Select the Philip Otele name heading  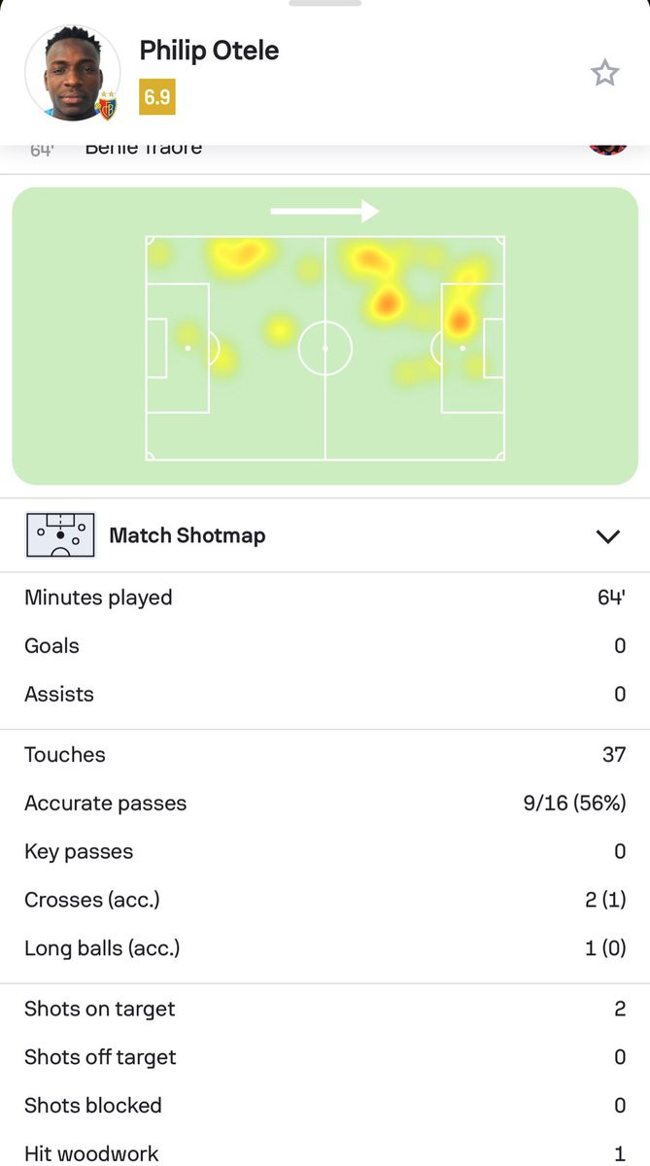pos(209,51)
